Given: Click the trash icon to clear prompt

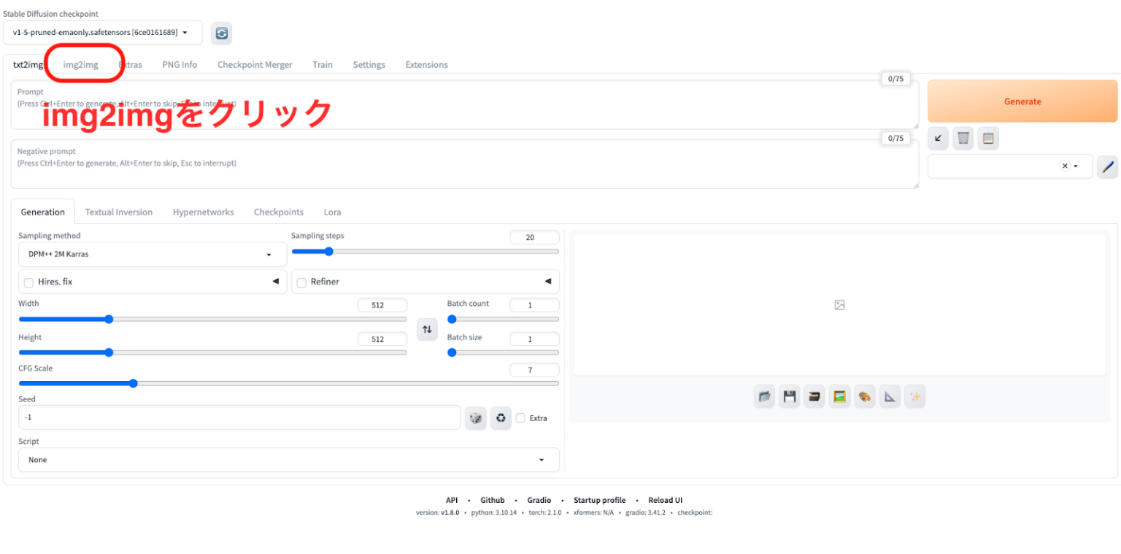Looking at the screenshot, I should (963, 138).
